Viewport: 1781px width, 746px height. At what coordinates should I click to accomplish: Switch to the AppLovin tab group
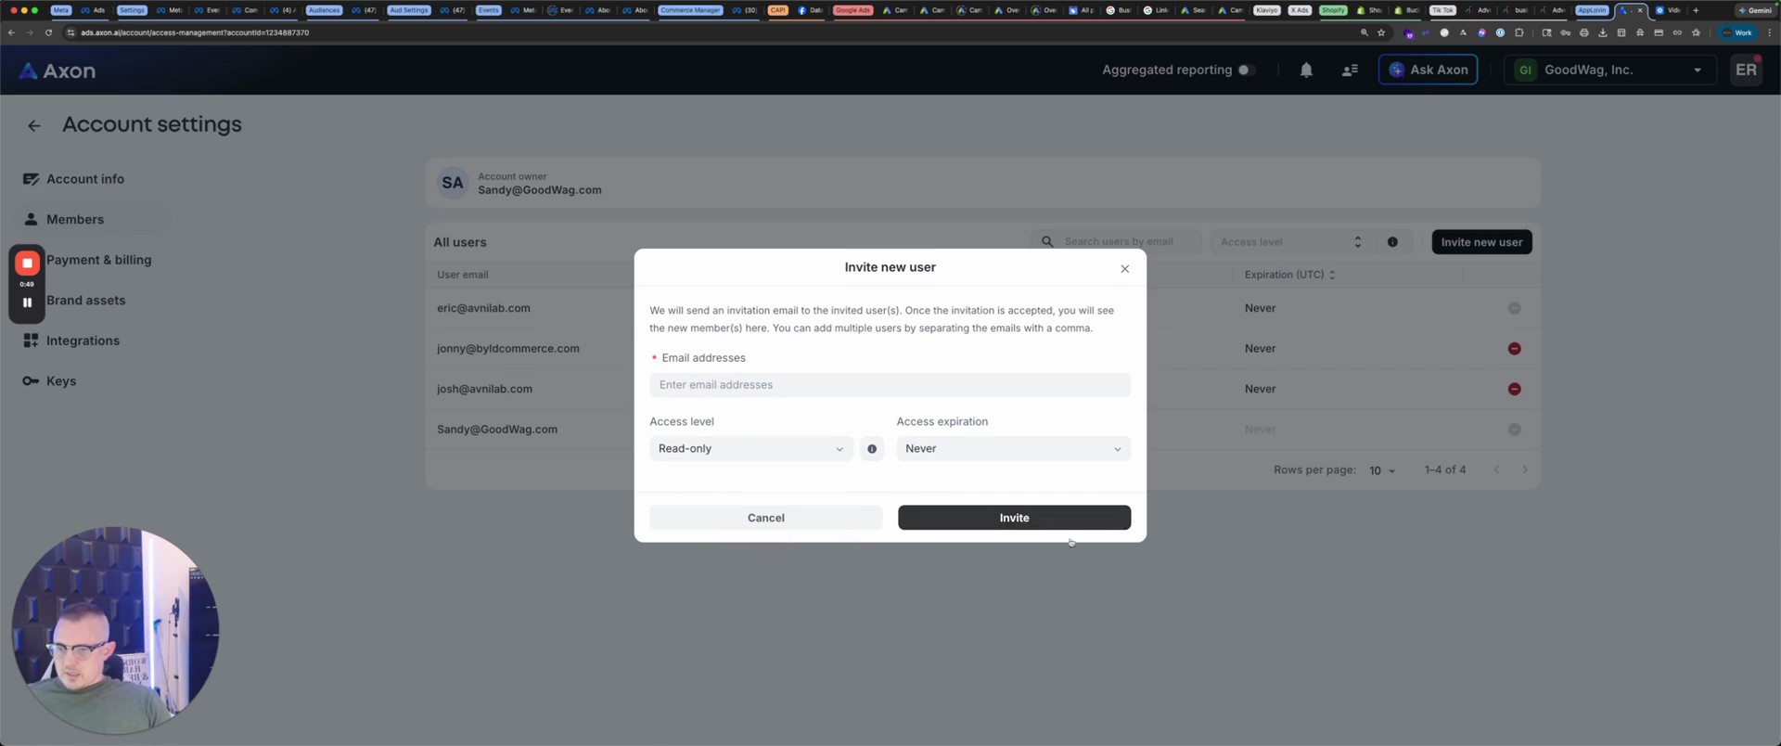(1592, 10)
